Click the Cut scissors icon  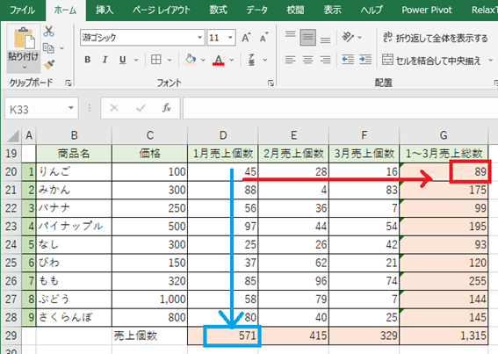[48, 31]
